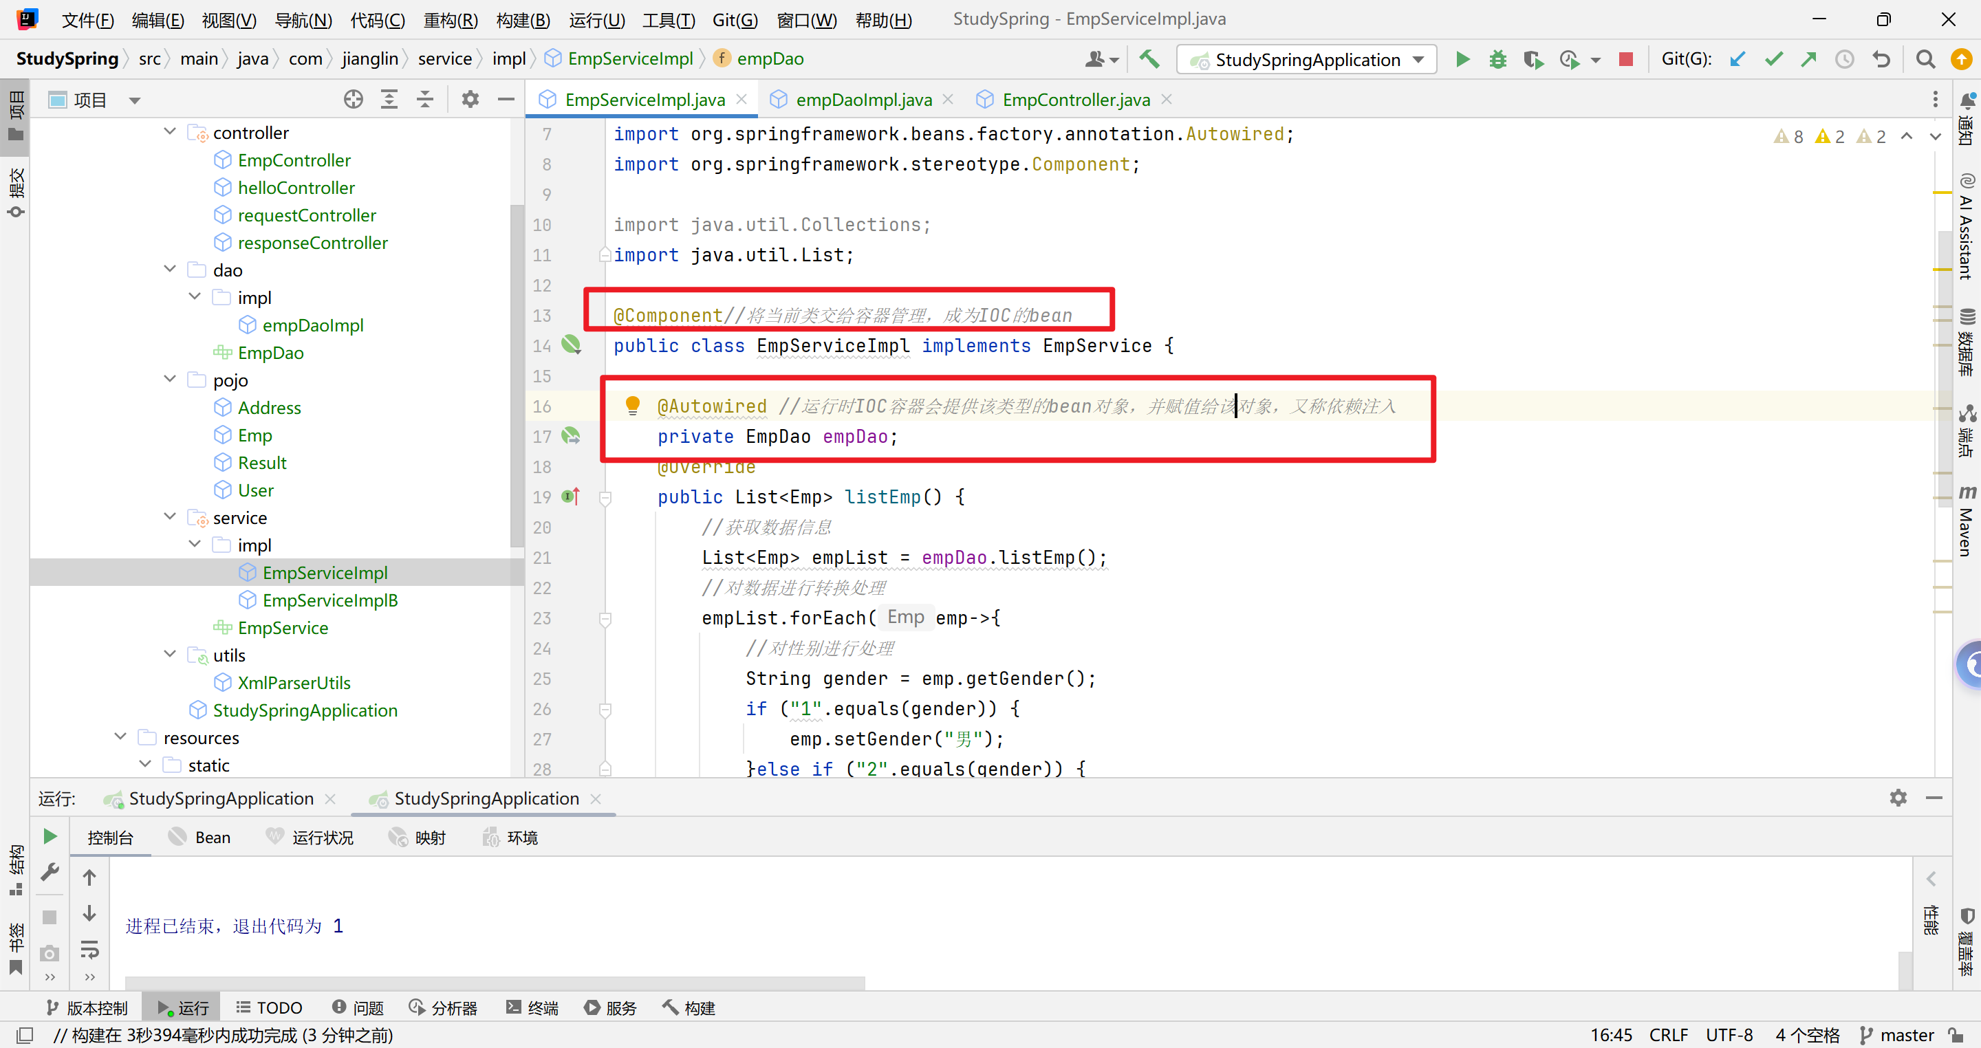This screenshot has width=1981, height=1048.
Task: Switch to the EmpController.java editor tab
Action: [x=1075, y=99]
